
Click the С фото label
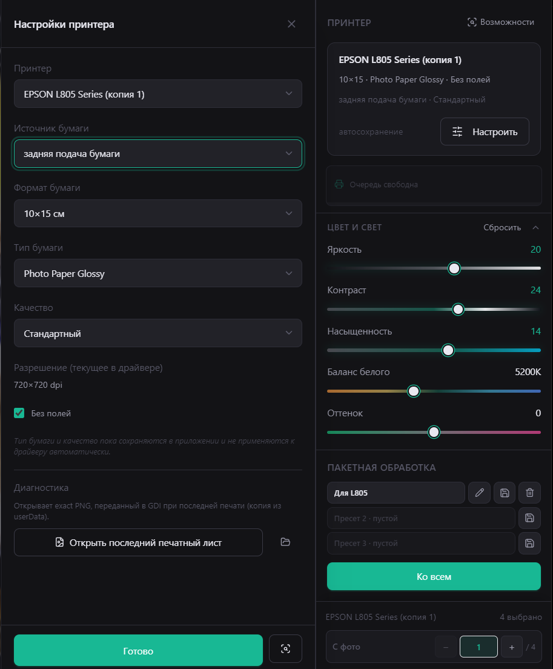[x=346, y=647]
